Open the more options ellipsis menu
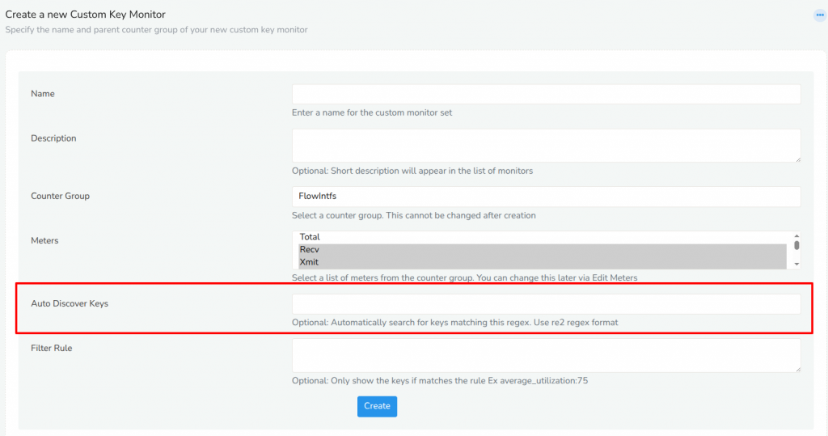 [x=819, y=15]
